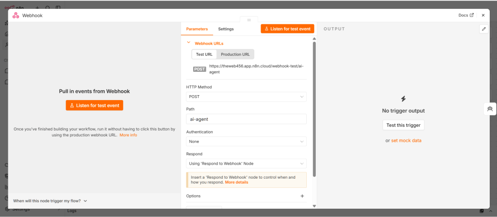Click scrollbar up arrow in parameters panel
This screenshot has height=217, width=497.
pos(314,38)
